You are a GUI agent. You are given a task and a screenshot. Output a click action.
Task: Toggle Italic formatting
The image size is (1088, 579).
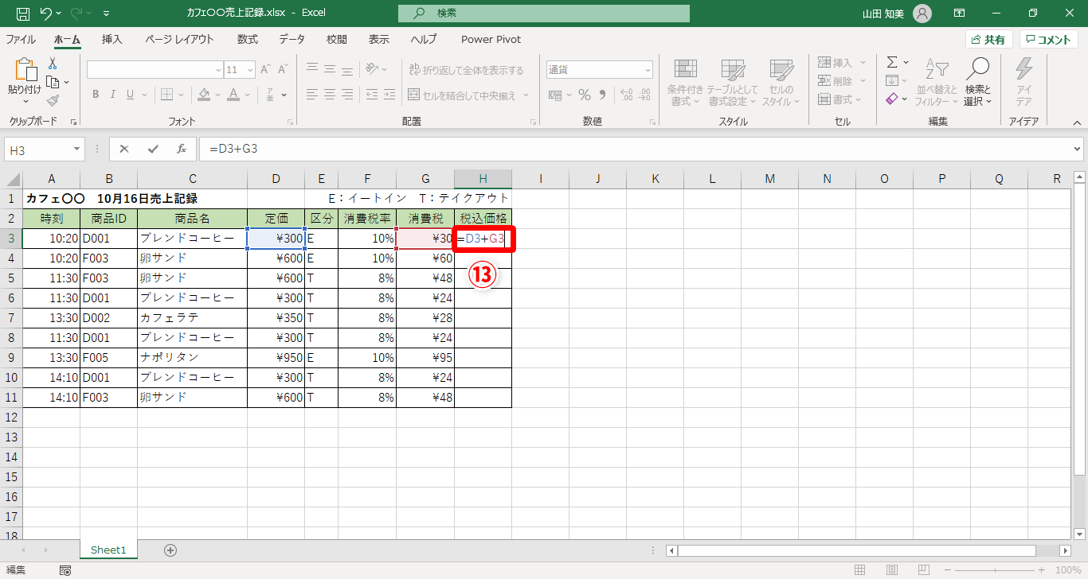click(x=115, y=95)
